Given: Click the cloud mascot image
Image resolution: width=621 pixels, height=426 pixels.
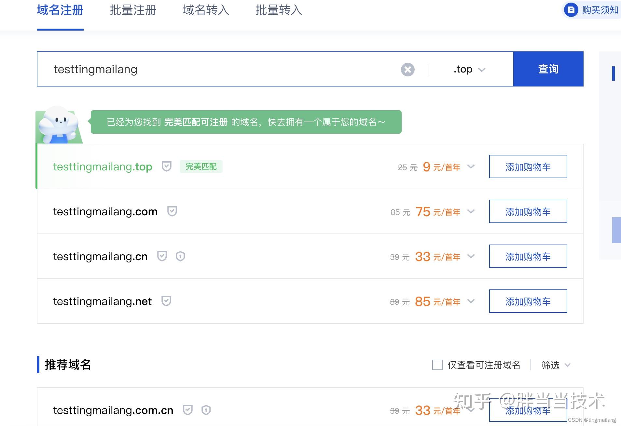Looking at the screenshot, I should pos(59,125).
